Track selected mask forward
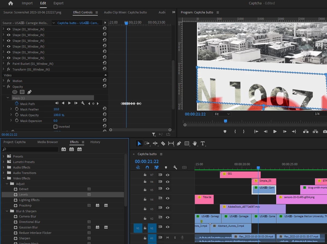The height and width of the screenshot is (244, 327). tap(69, 103)
